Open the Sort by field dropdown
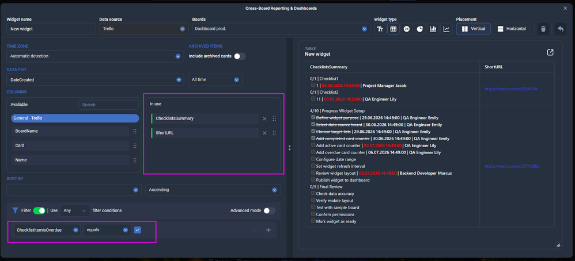 pos(74,190)
